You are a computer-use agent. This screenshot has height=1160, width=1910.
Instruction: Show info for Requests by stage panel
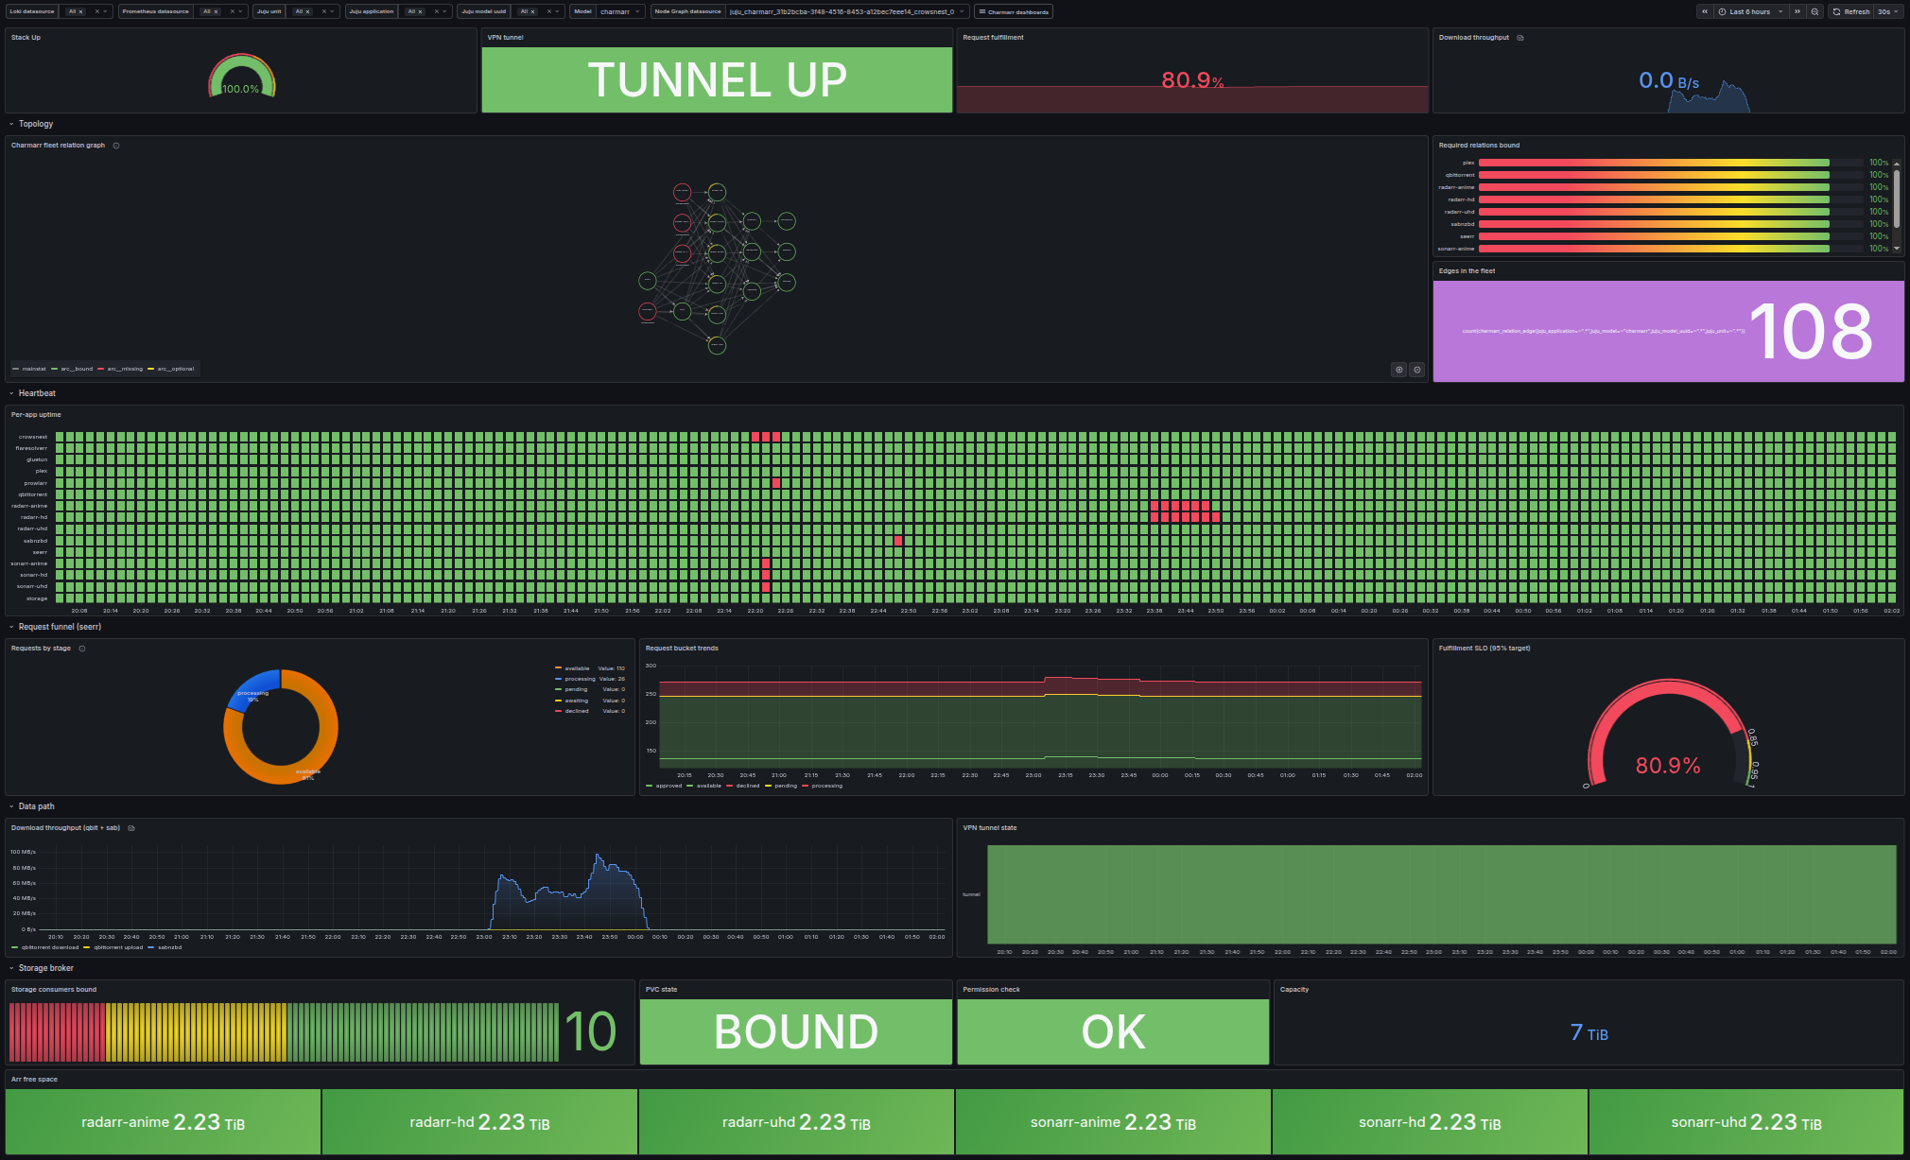coord(82,649)
